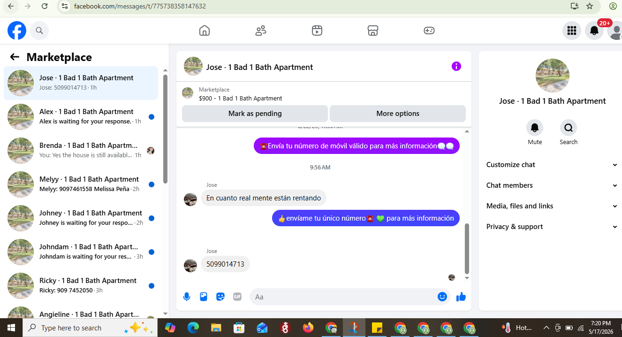
Task: Open the Video (Reels) icon
Action: pos(317,31)
